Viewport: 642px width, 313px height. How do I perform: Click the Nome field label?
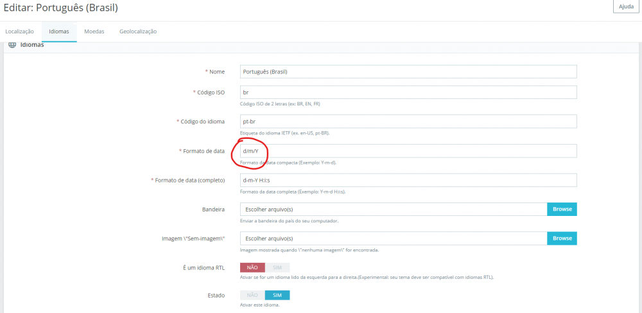[x=217, y=72]
